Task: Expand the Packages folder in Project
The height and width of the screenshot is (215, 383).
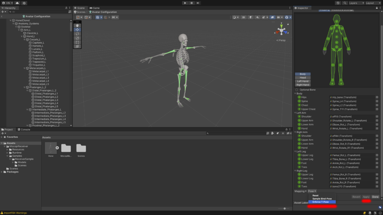Action: pos(2,172)
